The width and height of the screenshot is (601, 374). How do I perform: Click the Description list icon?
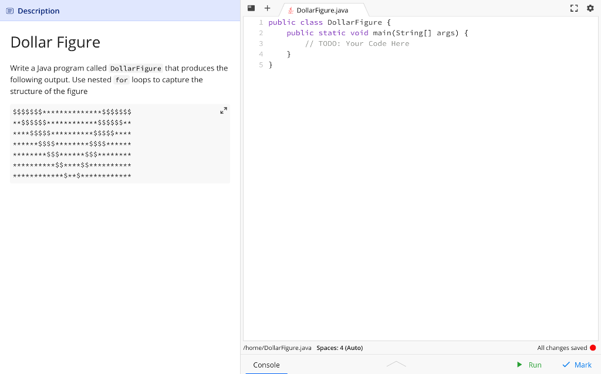click(10, 11)
